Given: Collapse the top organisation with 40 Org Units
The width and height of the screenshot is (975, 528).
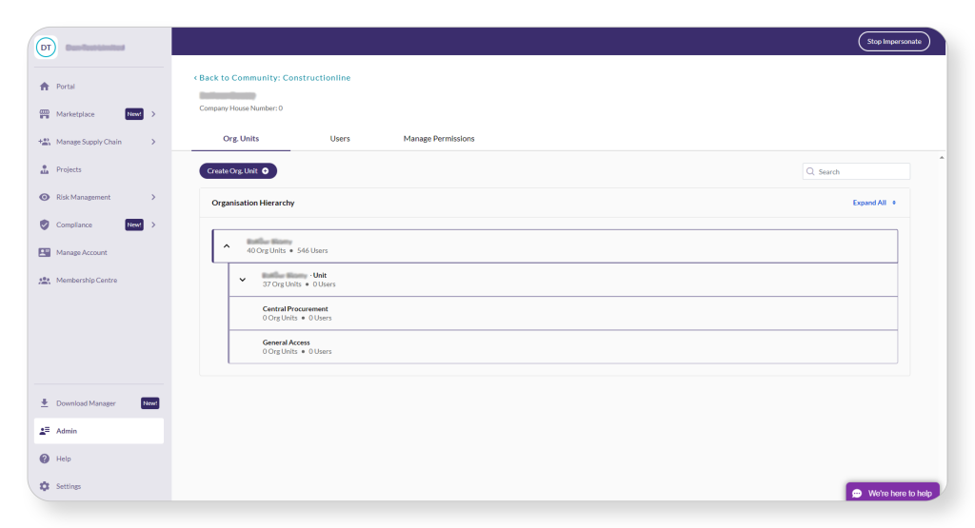Looking at the screenshot, I should click(227, 246).
